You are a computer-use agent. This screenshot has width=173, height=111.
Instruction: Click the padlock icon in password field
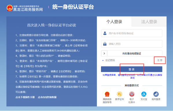pos(105,44)
